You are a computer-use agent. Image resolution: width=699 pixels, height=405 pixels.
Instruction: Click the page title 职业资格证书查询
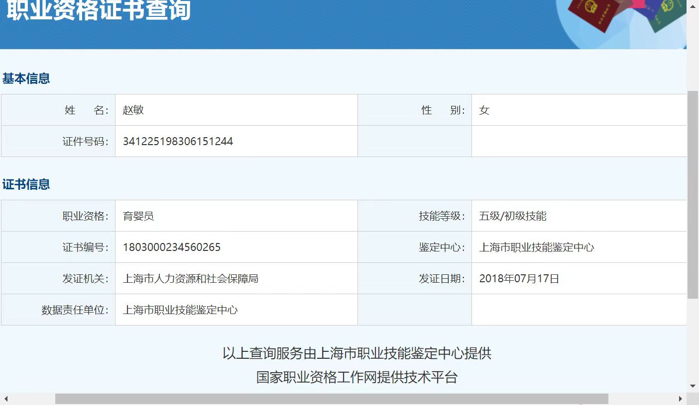(99, 10)
